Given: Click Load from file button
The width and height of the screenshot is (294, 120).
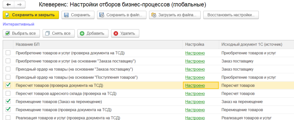Looking at the screenshot, I should pyautogui.click(x=174, y=15).
